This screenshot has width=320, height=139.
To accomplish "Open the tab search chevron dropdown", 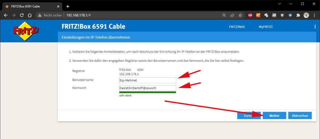I will [280, 4].
